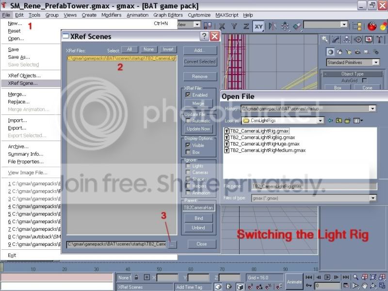Click the Remove button
The image size is (388, 291).
pos(200,77)
